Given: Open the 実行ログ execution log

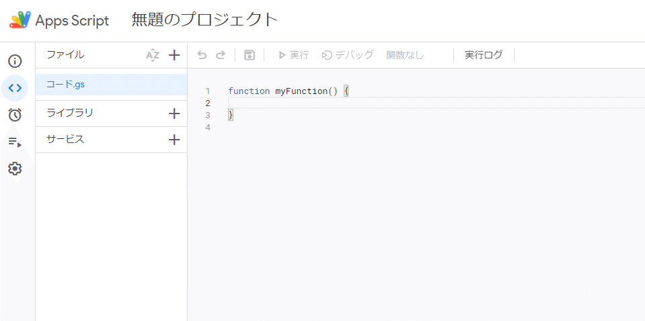Looking at the screenshot, I should (484, 55).
